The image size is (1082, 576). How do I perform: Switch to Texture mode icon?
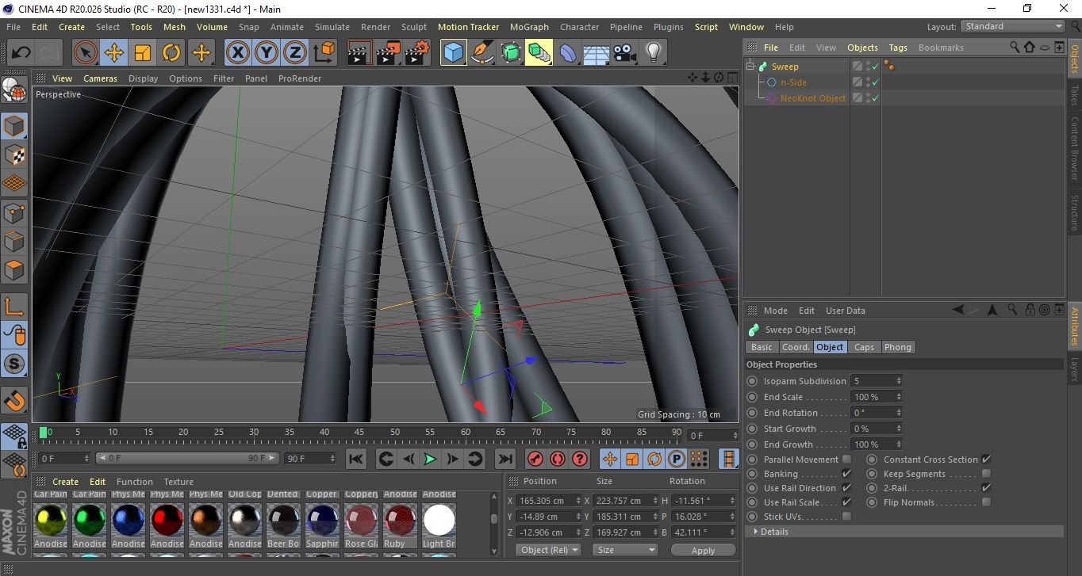[x=14, y=155]
